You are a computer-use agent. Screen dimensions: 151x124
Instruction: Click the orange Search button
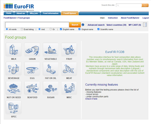coord(75,25)
